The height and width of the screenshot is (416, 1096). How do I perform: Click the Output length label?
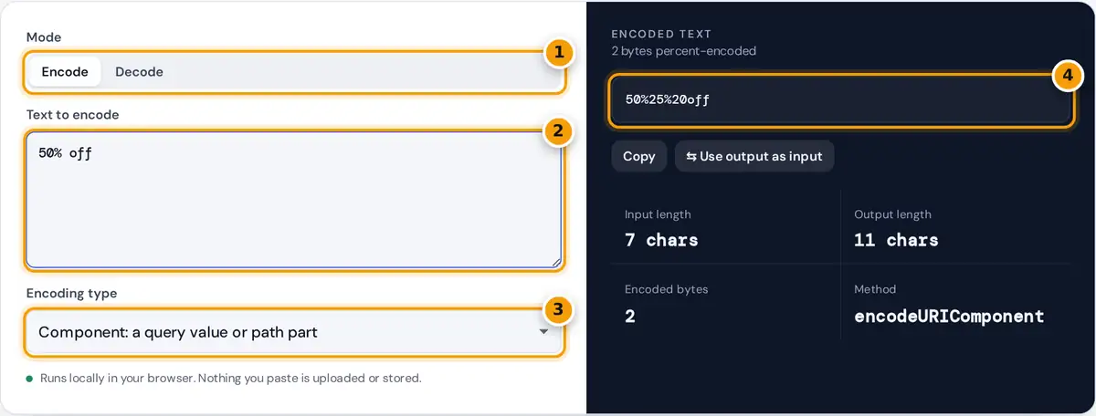tap(892, 214)
